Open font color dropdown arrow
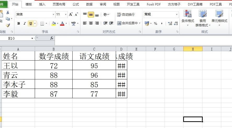Screen dimensions: 232x128 [x=66, y=24]
